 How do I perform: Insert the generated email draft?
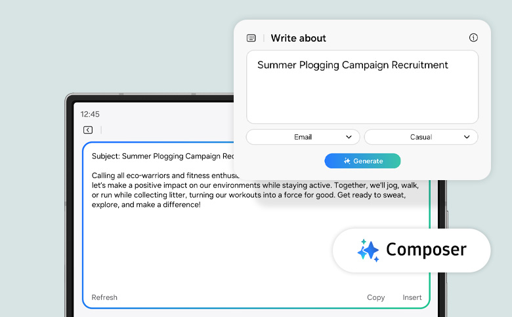pyautogui.click(x=412, y=297)
